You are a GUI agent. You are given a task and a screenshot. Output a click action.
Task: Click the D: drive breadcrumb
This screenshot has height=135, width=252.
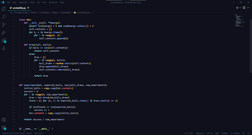[x=11, y=13]
